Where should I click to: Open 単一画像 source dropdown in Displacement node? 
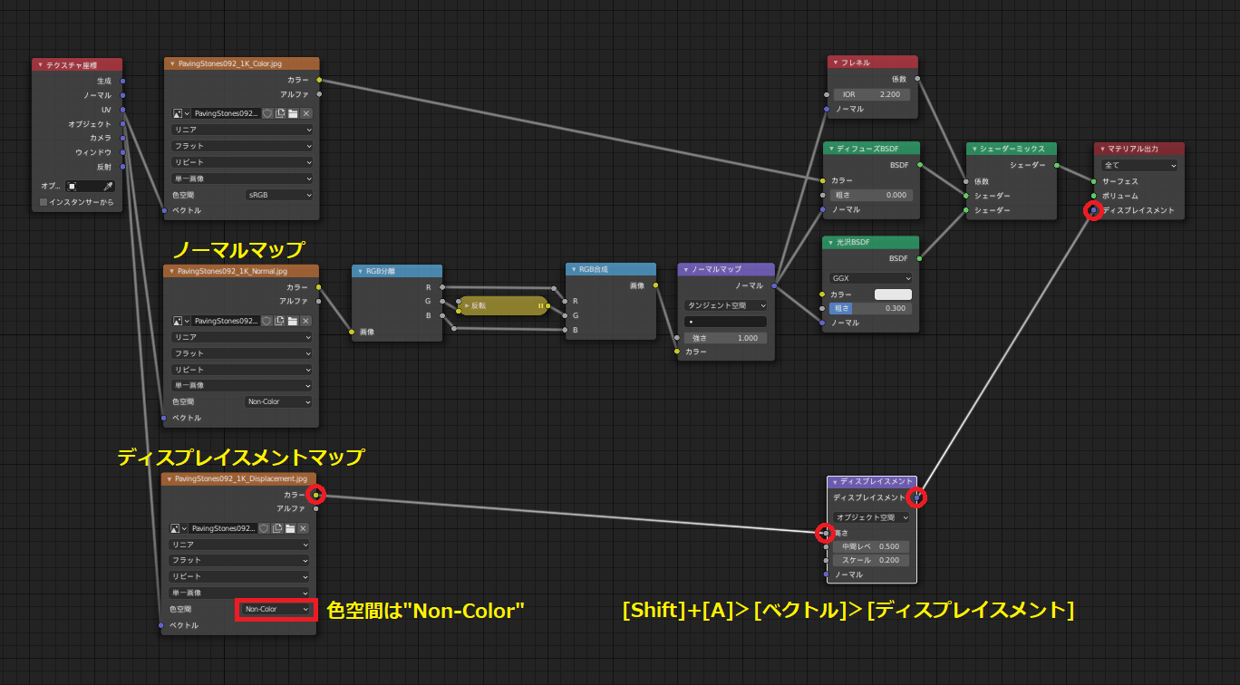(x=239, y=593)
